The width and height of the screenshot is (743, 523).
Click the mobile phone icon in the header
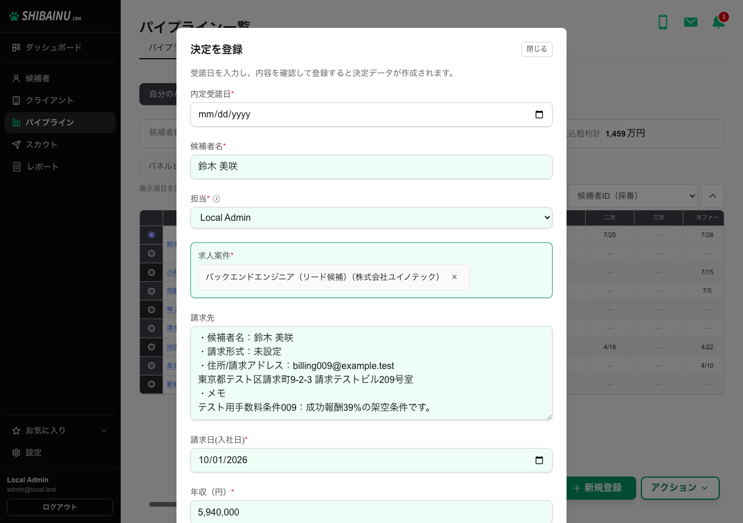(662, 22)
